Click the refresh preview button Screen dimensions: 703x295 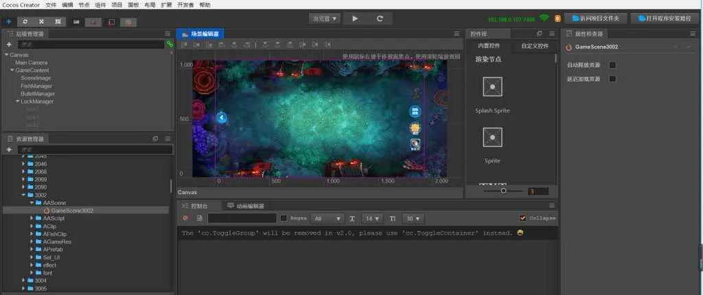379,19
